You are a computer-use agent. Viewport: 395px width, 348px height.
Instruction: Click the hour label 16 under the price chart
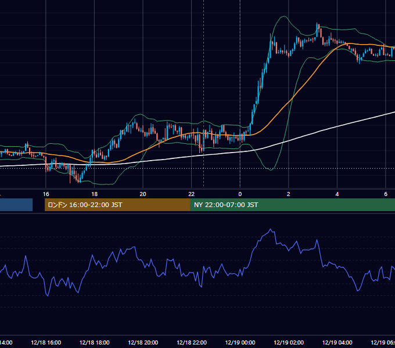46,194
